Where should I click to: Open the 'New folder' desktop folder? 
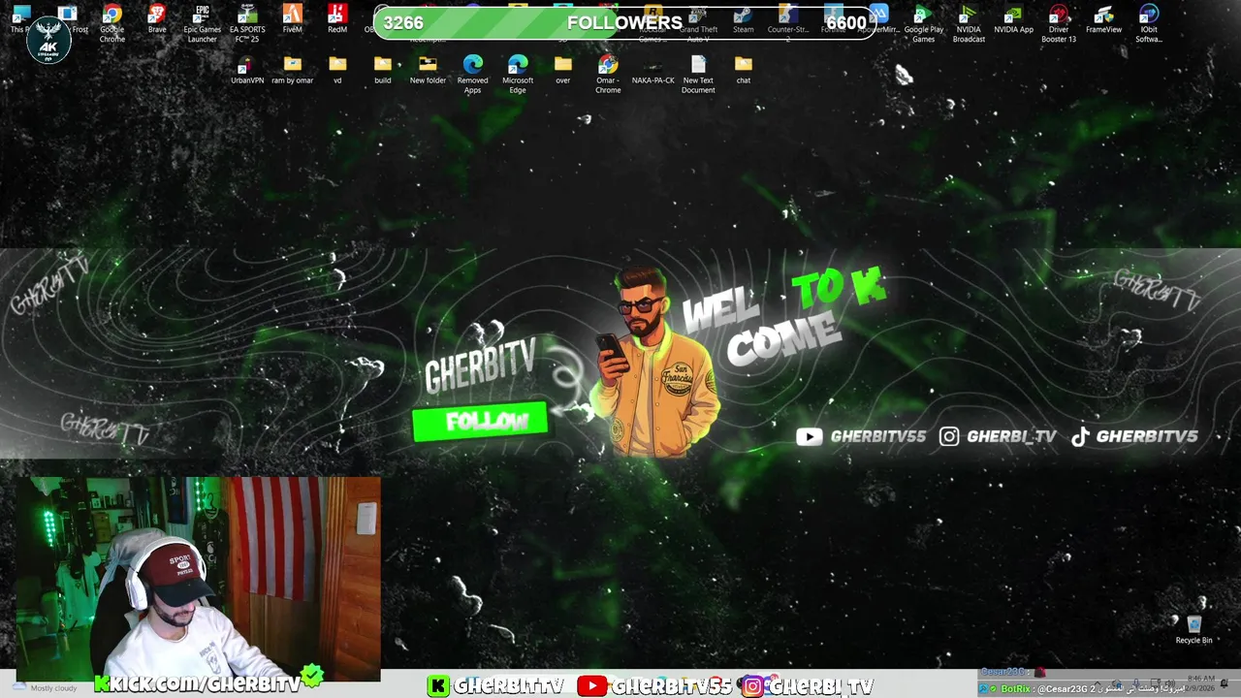[x=428, y=70]
